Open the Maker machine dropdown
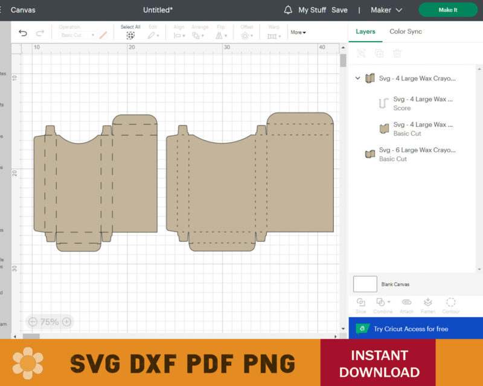 coord(386,10)
